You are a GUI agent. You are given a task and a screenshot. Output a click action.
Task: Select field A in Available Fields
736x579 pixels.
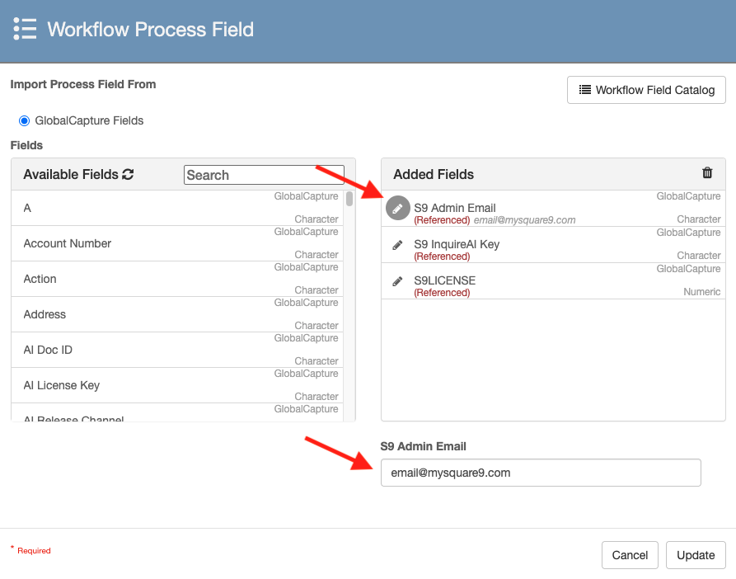[27, 208]
